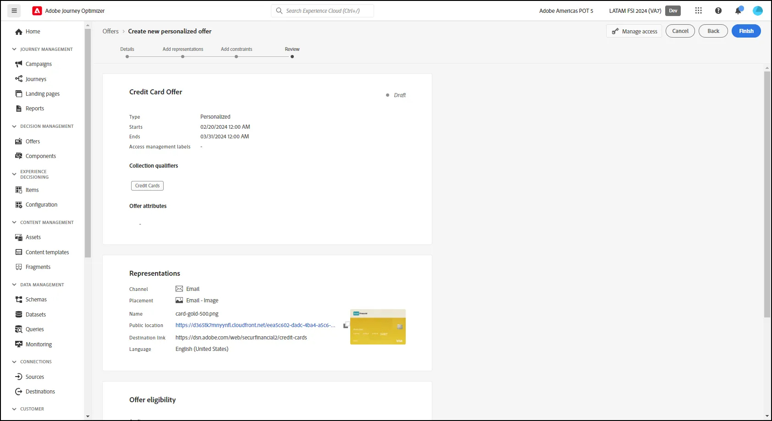Click the Back button
Screen dimensions: 772x421
click(713, 31)
